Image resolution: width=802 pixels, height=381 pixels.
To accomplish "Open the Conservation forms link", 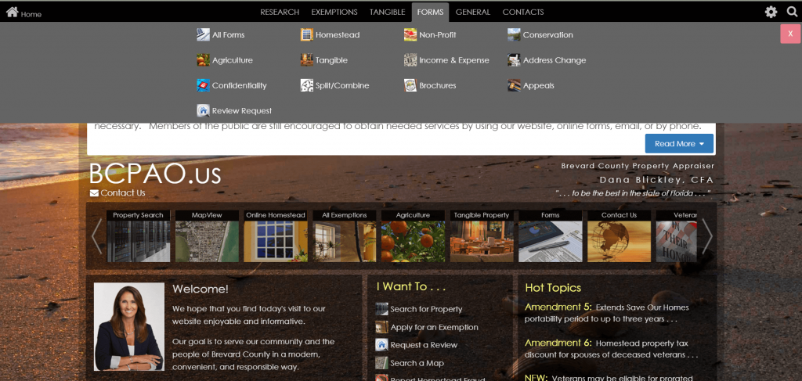I will 547,34.
